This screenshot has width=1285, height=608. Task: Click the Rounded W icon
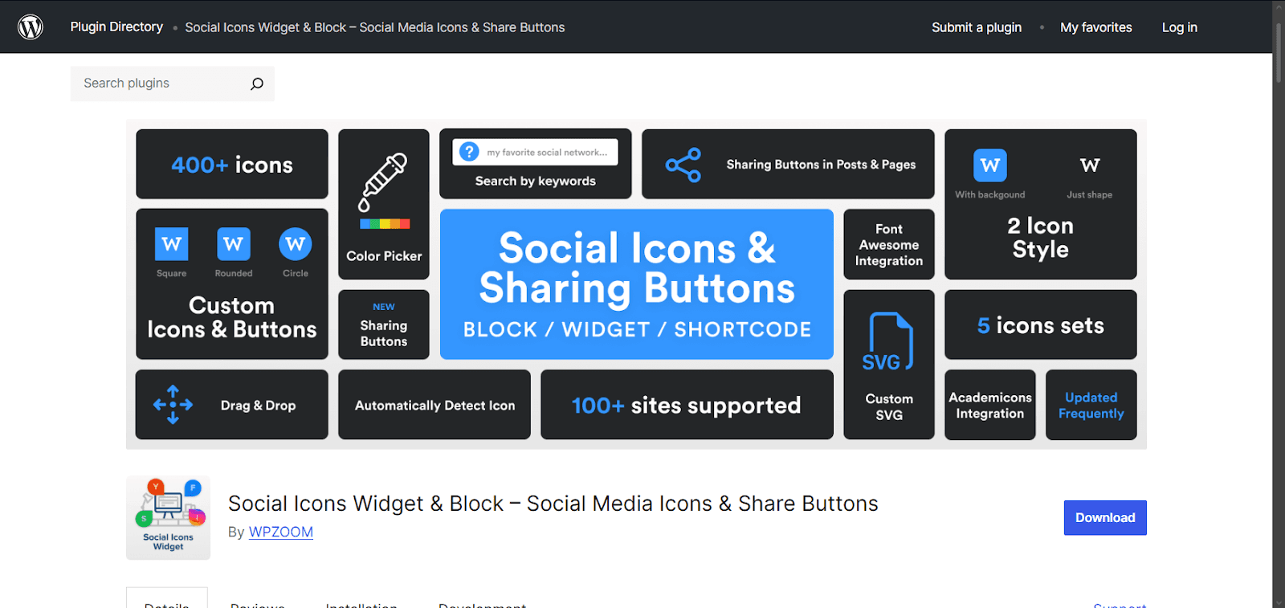[234, 244]
